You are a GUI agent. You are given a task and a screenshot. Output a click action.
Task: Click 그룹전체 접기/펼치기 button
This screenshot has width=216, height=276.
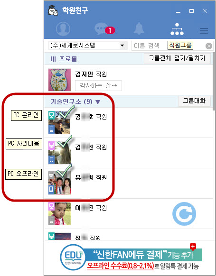point(177,58)
